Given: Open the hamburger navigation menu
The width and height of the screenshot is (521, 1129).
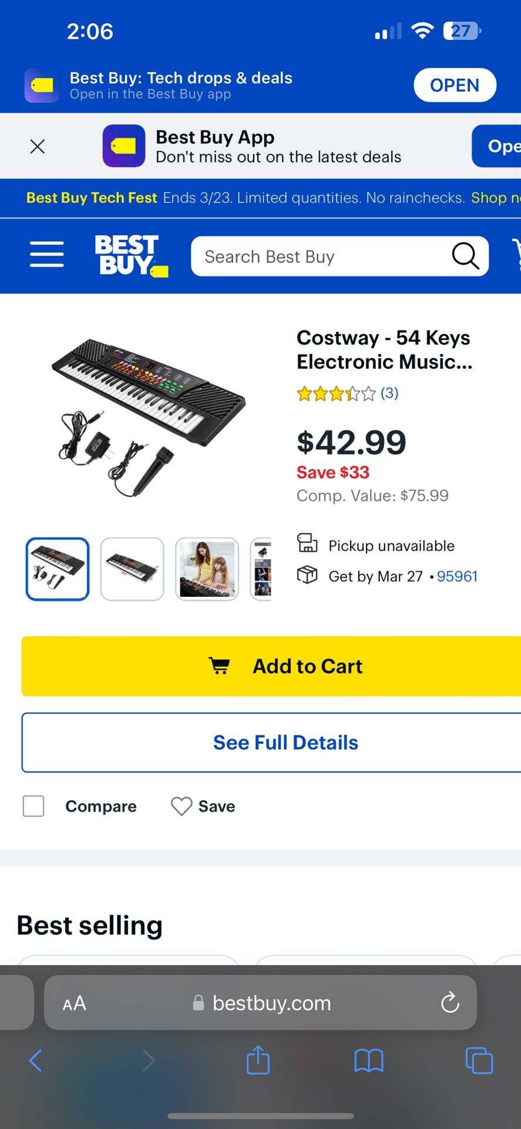Looking at the screenshot, I should [x=47, y=254].
